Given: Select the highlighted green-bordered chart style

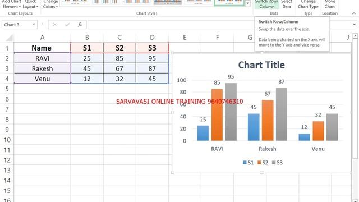Looking at the screenshot, I should coord(229,2).
